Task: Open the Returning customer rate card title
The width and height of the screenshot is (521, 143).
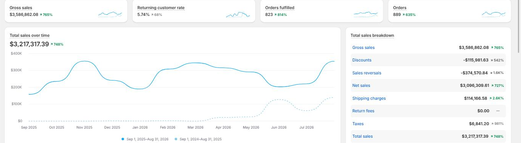Action: tap(161, 8)
